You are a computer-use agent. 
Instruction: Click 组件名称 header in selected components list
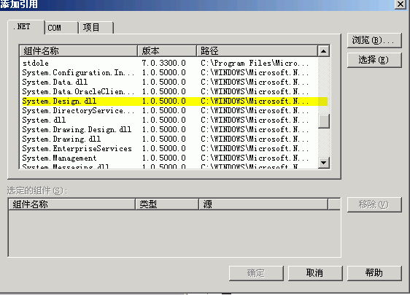(72, 204)
